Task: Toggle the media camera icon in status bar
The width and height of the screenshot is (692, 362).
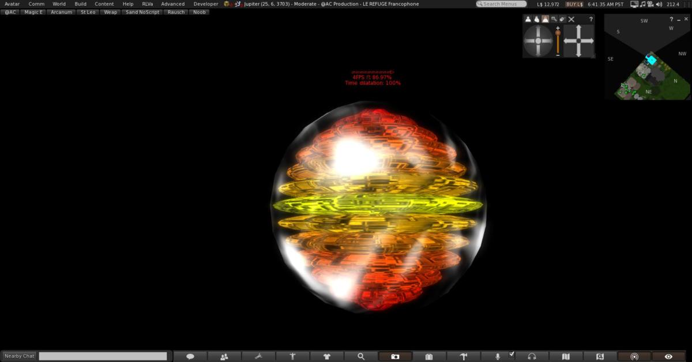Action: (x=650, y=4)
